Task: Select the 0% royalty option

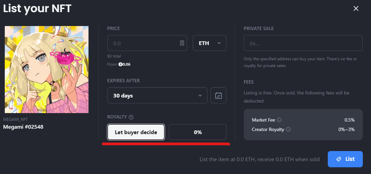Action: tap(198, 132)
